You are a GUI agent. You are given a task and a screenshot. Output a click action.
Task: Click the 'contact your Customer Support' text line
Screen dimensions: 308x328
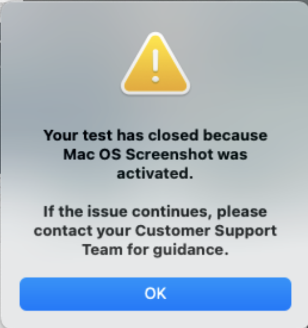point(155,231)
